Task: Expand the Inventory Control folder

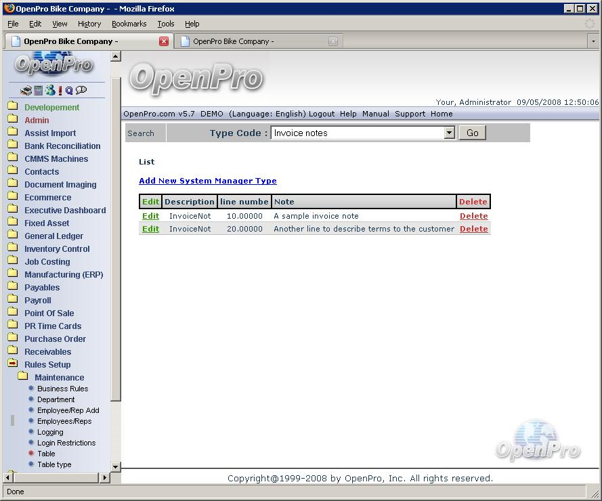Action: point(12,248)
